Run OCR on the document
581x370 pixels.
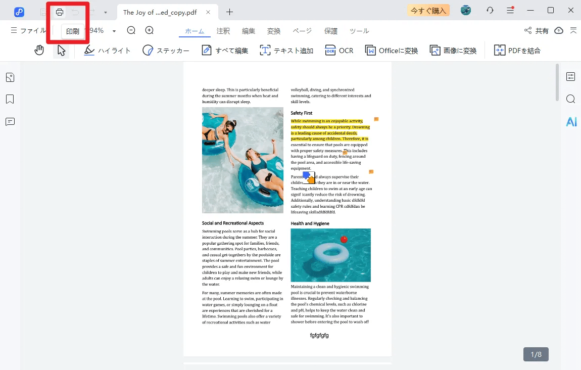click(x=338, y=50)
